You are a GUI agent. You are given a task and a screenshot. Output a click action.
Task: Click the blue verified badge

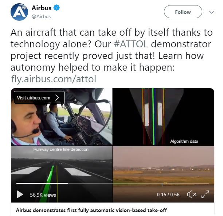56,8
